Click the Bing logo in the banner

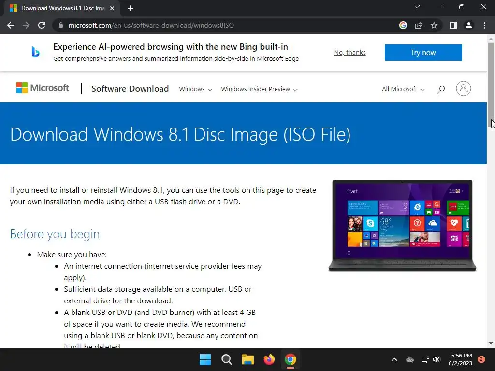(x=35, y=52)
